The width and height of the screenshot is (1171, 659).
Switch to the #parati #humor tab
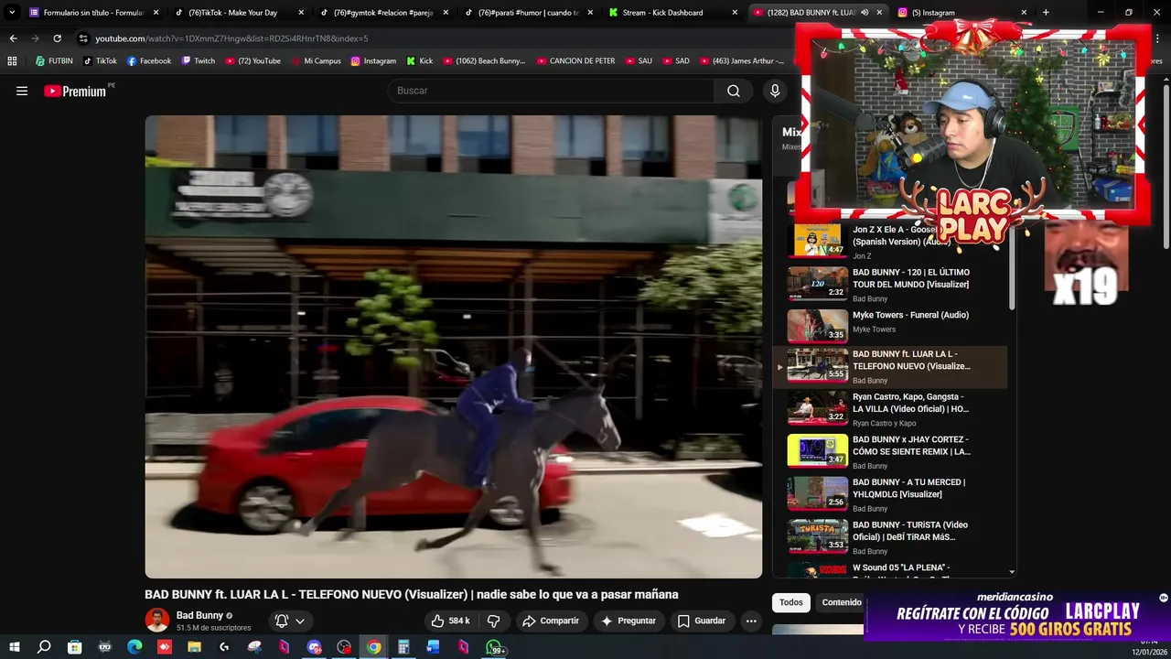528,13
